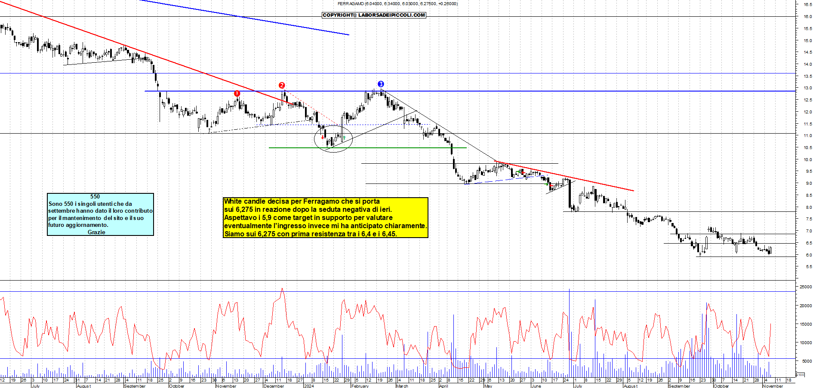The image size is (813, 388).
Task: Click the yellow 'White candle decisa per Ferragamo' note
Action: click(326, 217)
